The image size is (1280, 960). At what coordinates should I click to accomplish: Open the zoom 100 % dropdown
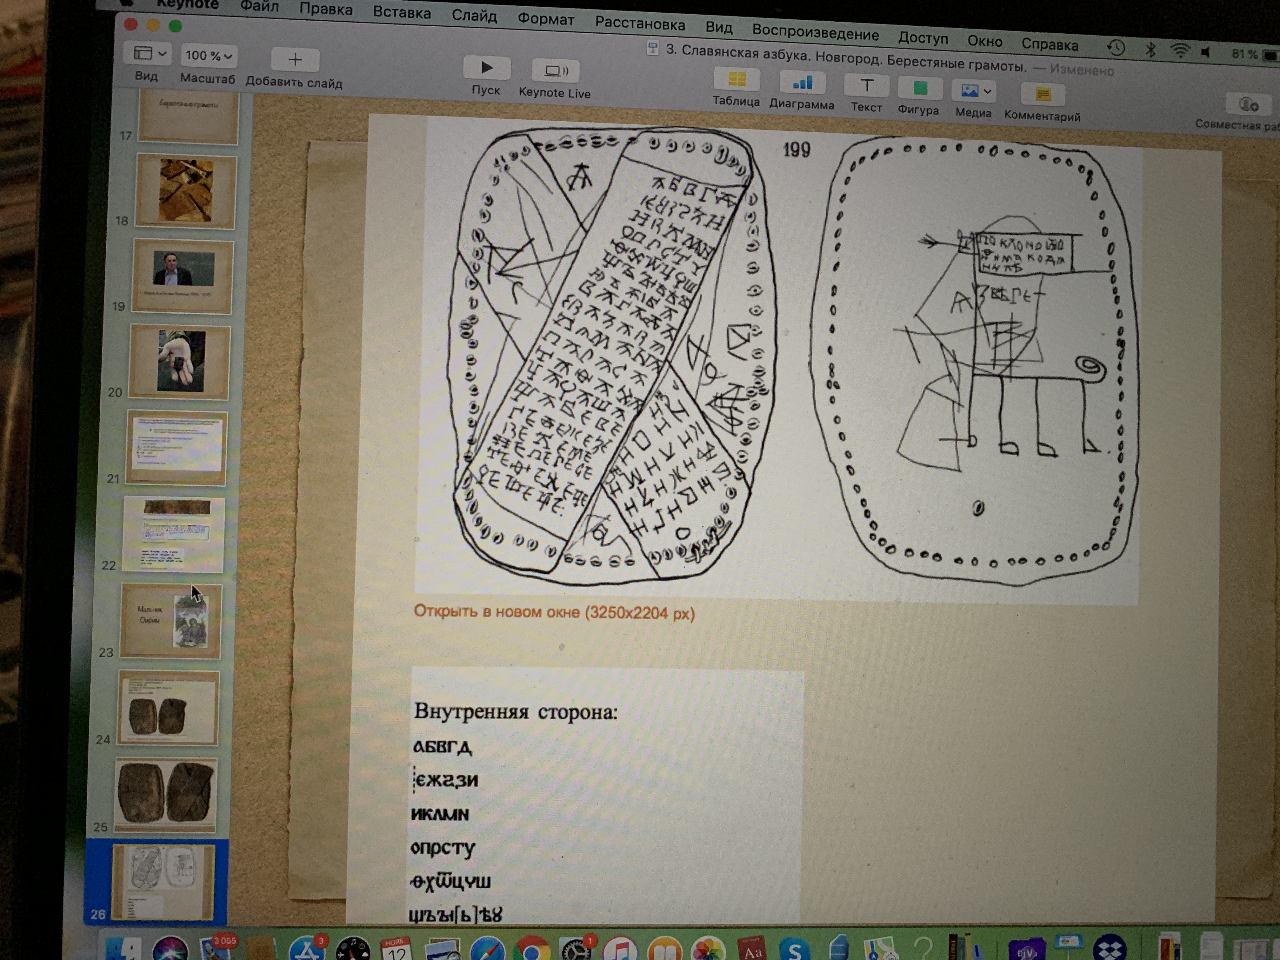(208, 56)
